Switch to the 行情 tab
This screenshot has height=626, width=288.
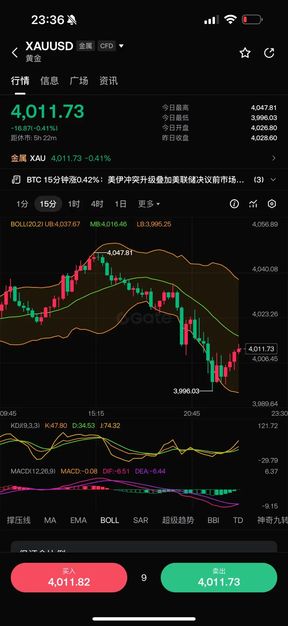(x=20, y=81)
